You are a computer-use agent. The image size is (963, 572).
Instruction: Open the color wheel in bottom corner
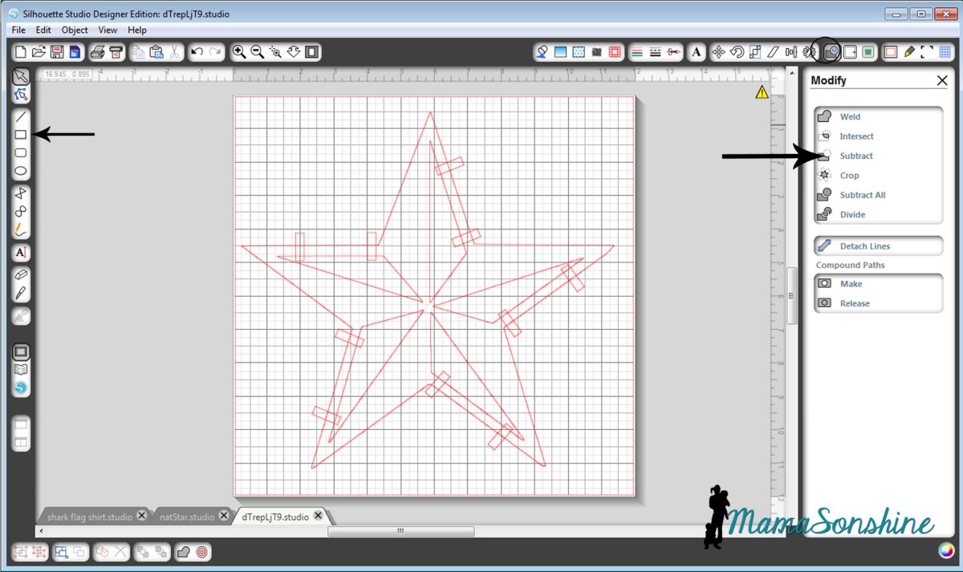coord(948,551)
